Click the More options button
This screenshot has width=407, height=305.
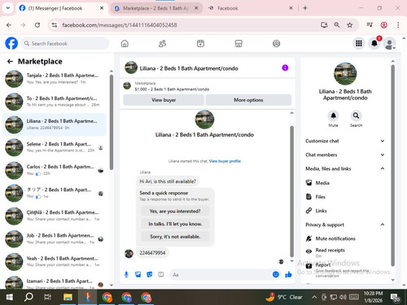(248, 100)
